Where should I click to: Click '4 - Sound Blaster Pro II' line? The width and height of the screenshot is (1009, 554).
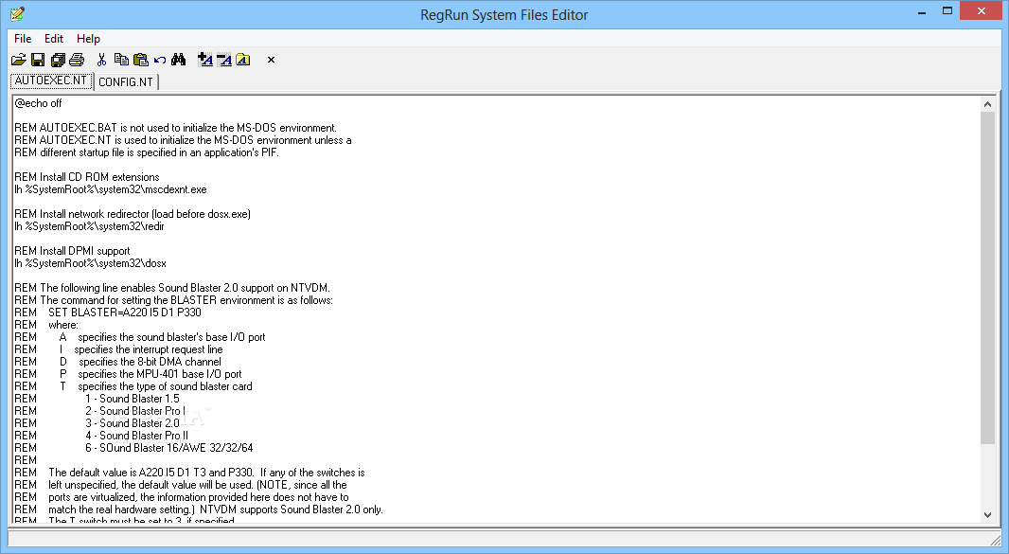[137, 436]
